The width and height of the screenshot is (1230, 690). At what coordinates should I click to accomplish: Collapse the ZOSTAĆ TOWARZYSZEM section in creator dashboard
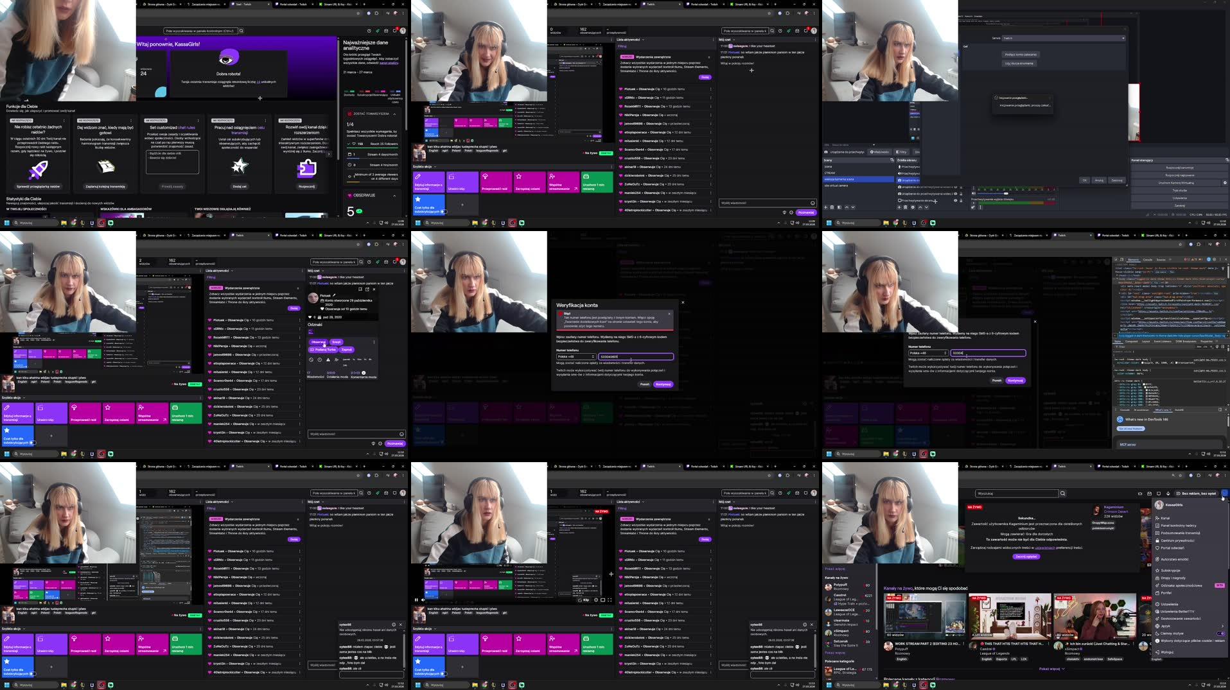point(394,114)
